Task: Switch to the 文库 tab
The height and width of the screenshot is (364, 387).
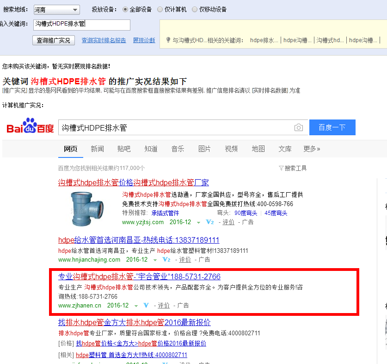Action: coord(285,149)
